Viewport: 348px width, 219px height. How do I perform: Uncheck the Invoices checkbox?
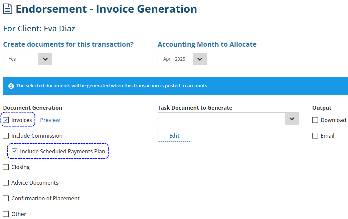click(x=6, y=120)
